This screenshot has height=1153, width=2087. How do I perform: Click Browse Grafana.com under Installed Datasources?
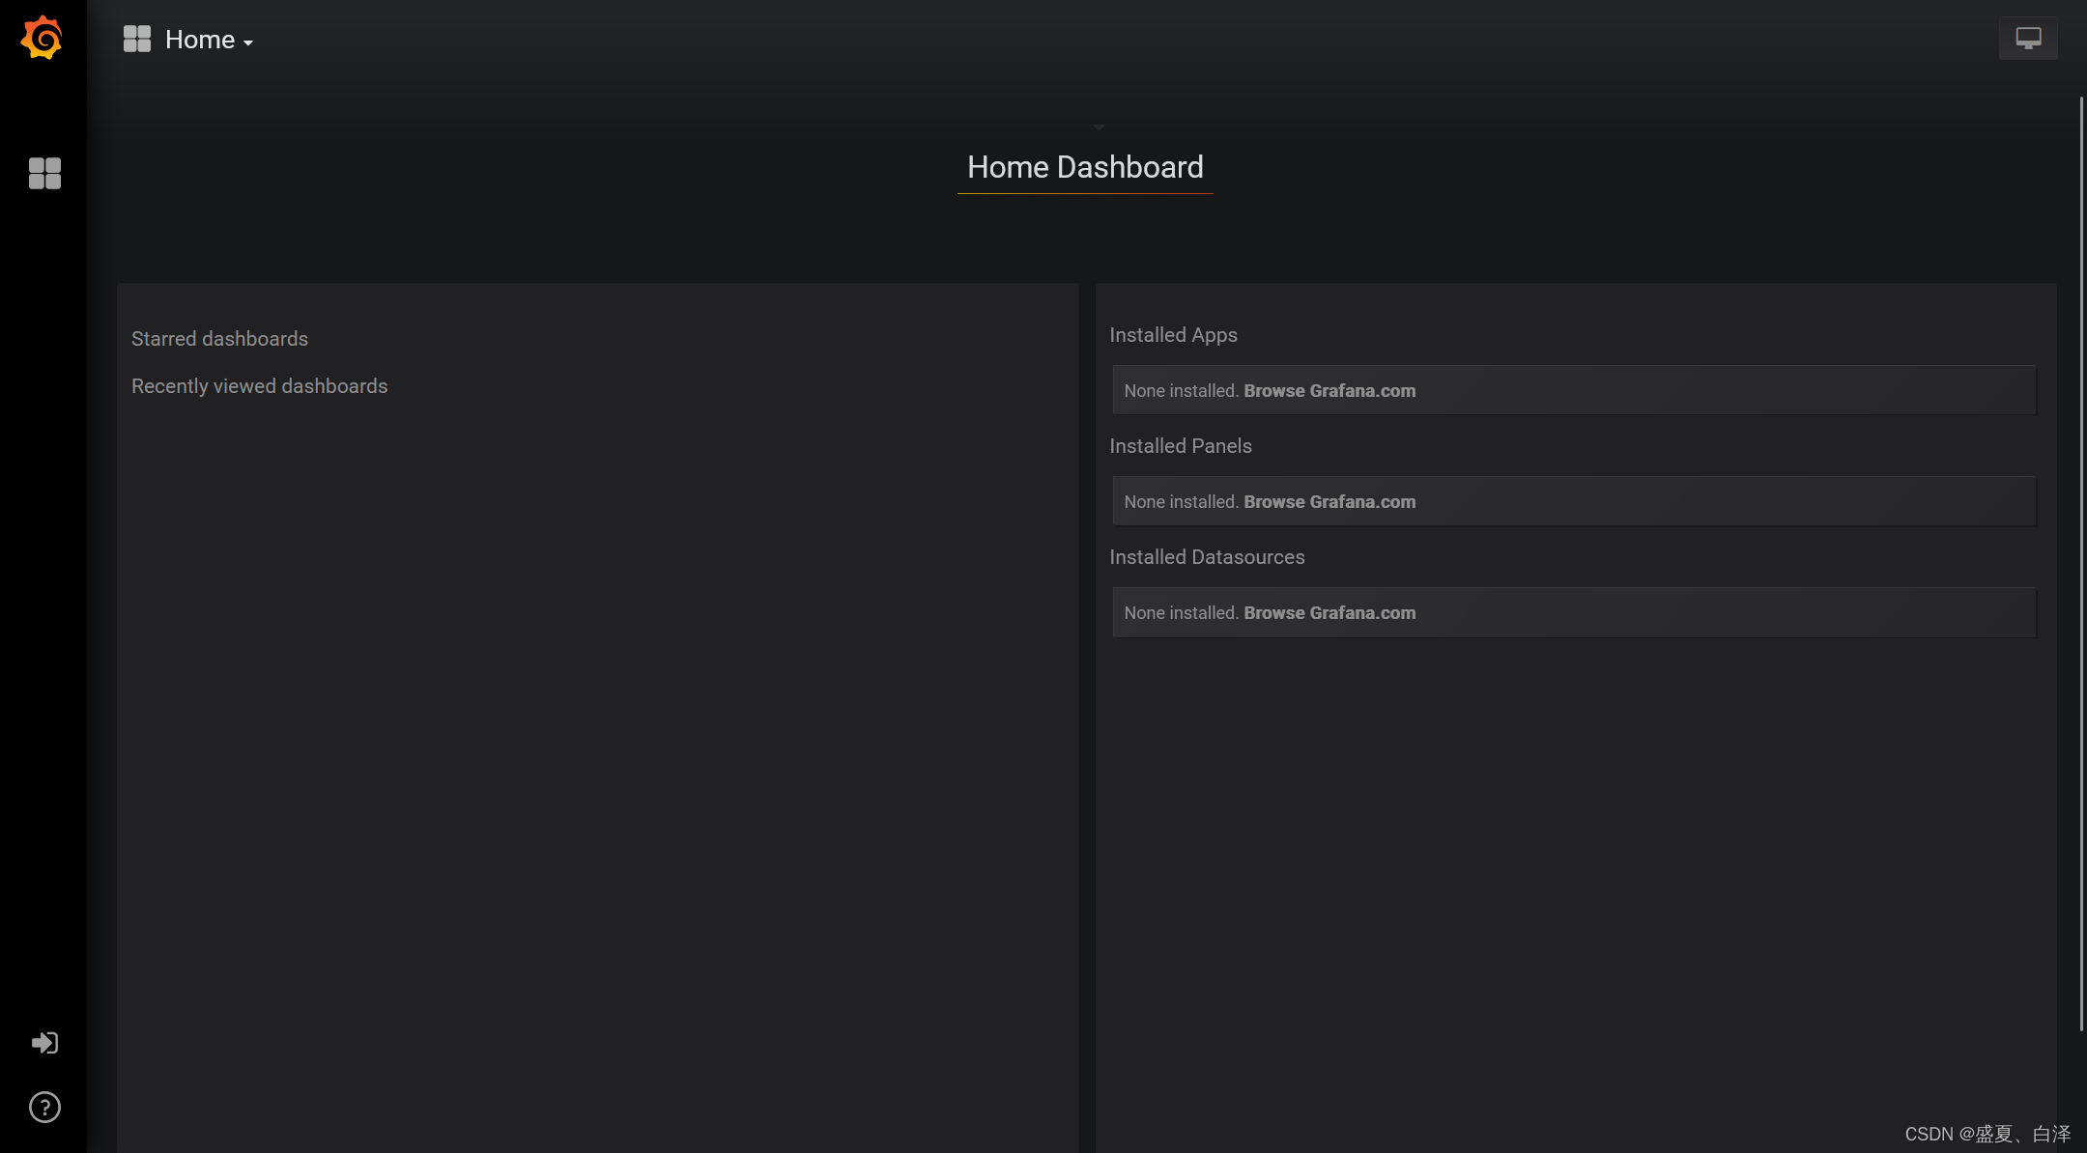point(1329,612)
